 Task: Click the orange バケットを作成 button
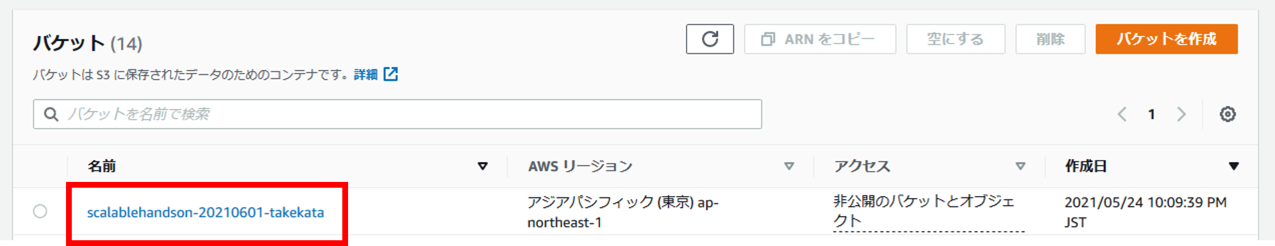point(1166,39)
